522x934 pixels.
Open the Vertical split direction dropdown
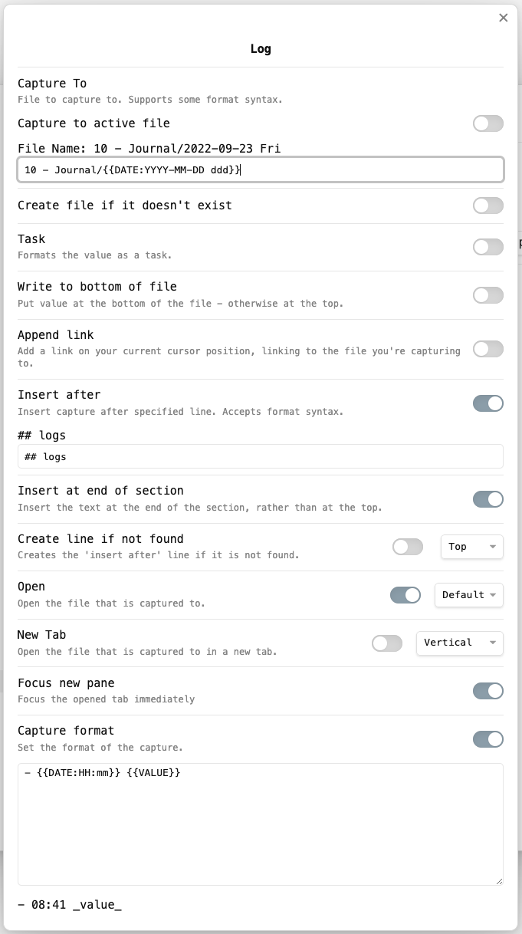[459, 643]
